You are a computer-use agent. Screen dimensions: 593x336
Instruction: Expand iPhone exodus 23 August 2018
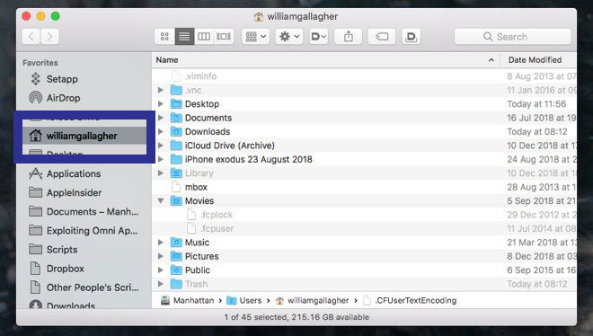coord(161,159)
